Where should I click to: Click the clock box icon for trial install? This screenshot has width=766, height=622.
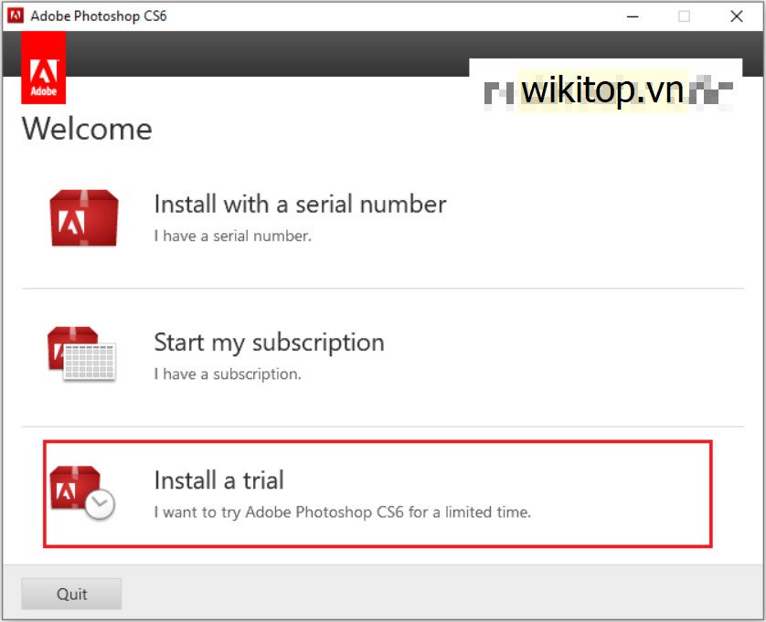click(x=81, y=492)
